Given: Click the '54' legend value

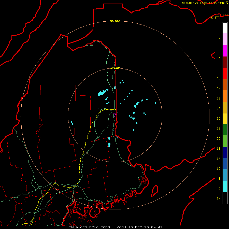Looking at the screenshot, I should pos(219,58).
